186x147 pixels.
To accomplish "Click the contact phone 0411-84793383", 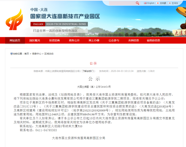I will click(x=46, y=130).
